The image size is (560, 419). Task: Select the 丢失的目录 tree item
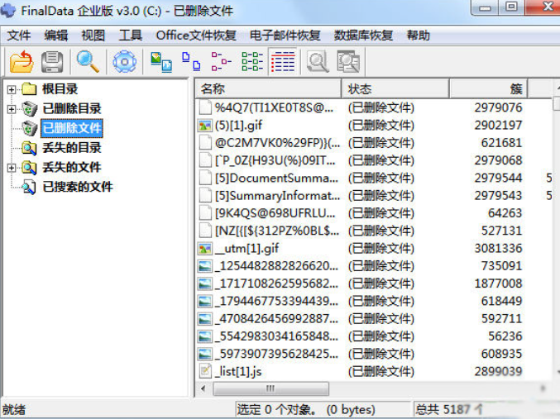[72, 148]
